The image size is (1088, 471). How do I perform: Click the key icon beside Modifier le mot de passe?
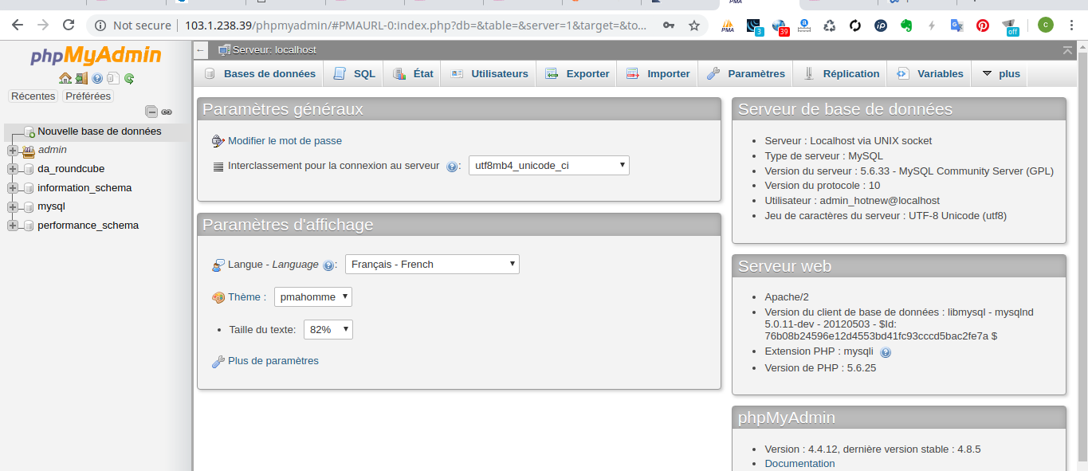[x=218, y=141]
